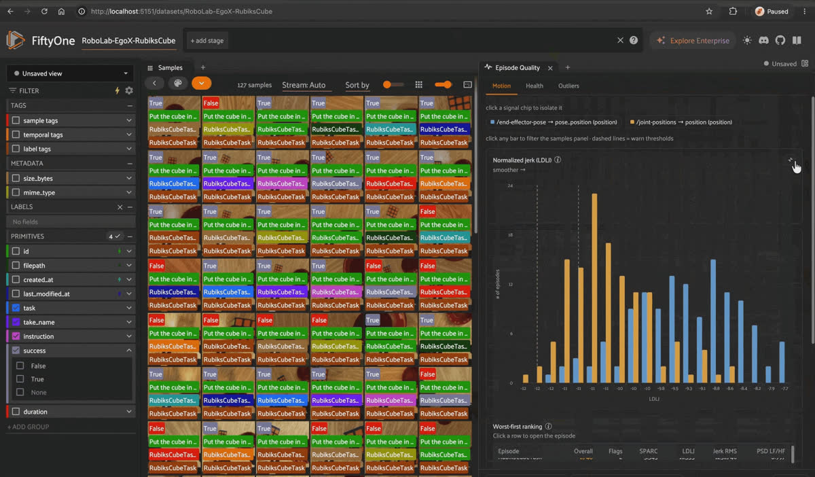Image resolution: width=815 pixels, height=477 pixels.
Task: Open the orange dropdown arrow button
Action: pyautogui.click(x=202, y=84)
